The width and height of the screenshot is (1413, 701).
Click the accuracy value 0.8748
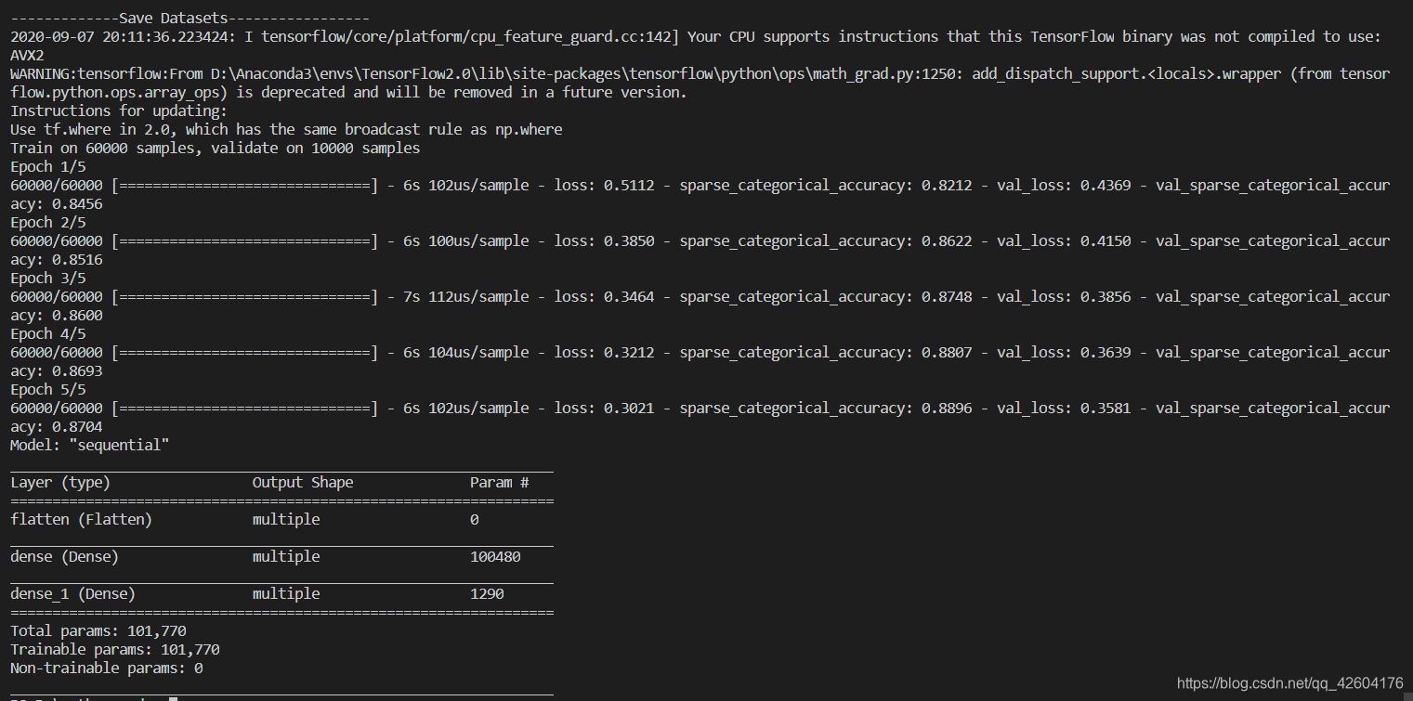click(x=947, y=297)
